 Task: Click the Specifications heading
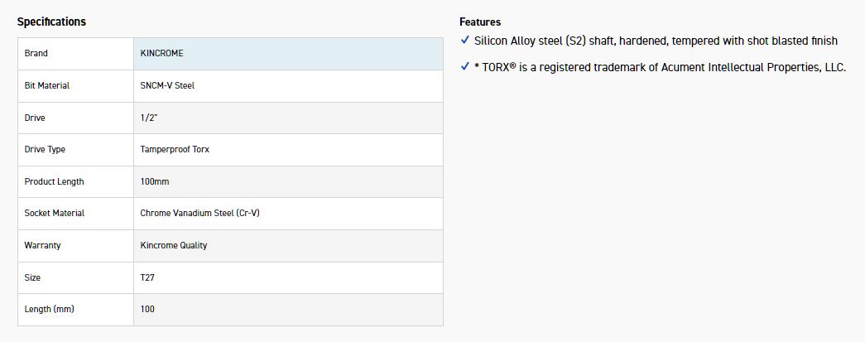(51, 22)
